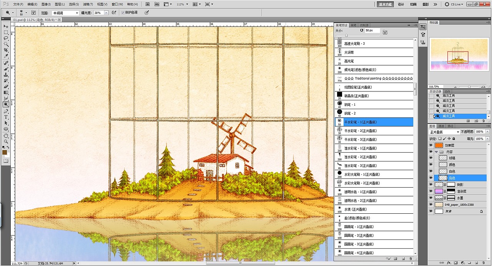
Task: Select the Gradient tool
Action: 6,92
